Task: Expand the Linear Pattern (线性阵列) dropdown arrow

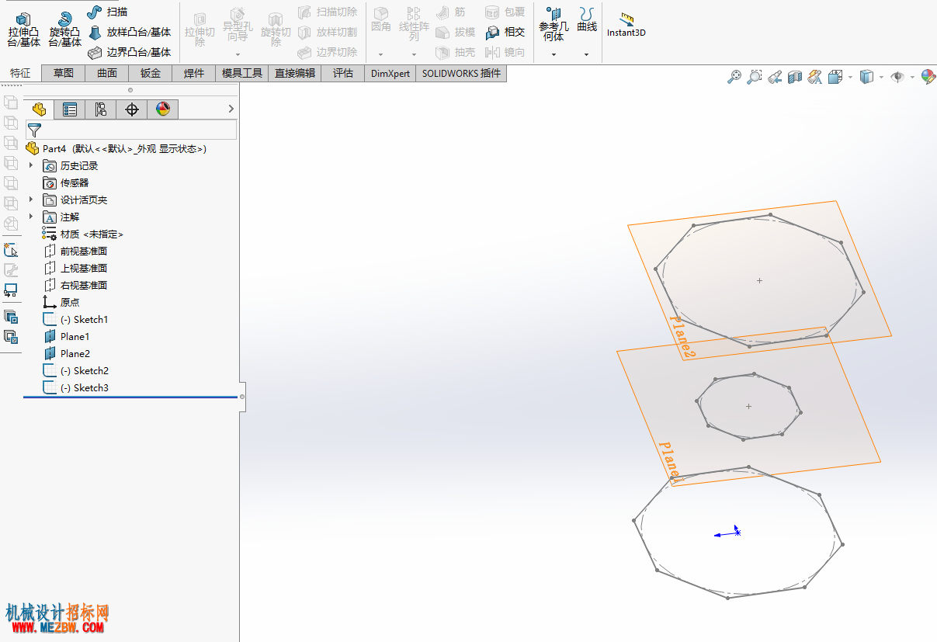Action: [x=414, y=54]
